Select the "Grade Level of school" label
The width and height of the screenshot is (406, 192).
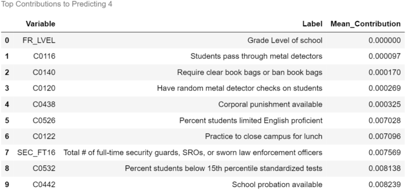click(285, 40)
